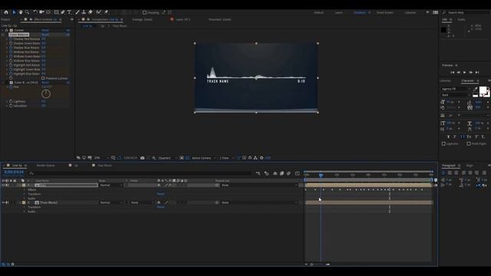Click the Search Help field

click(x=466, y=12)
